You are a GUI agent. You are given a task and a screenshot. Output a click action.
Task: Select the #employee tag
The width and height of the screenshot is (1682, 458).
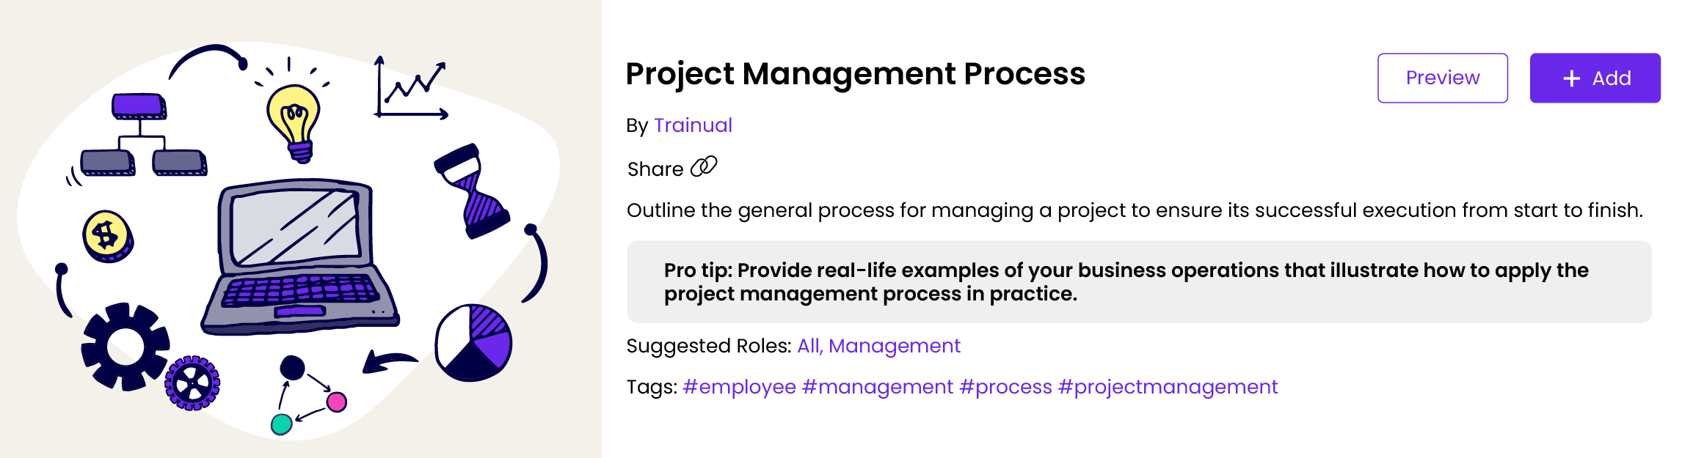[738, 386]
